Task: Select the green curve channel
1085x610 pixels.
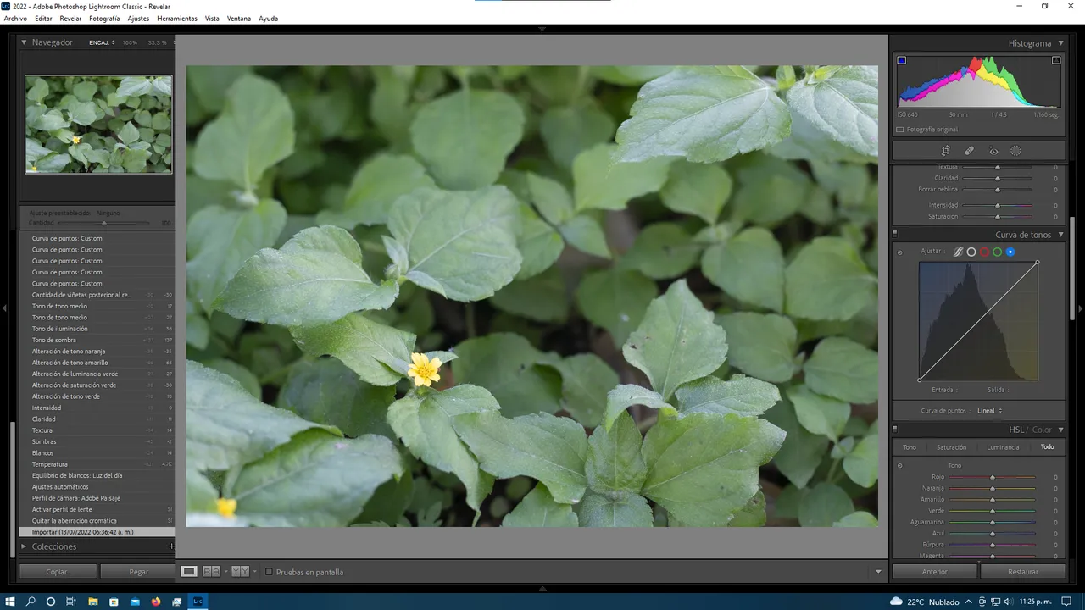Action: [x=997, y=252]
